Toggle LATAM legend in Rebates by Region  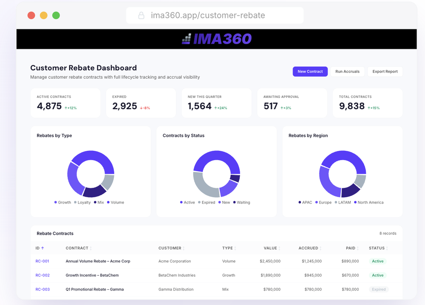click(343, 202)
